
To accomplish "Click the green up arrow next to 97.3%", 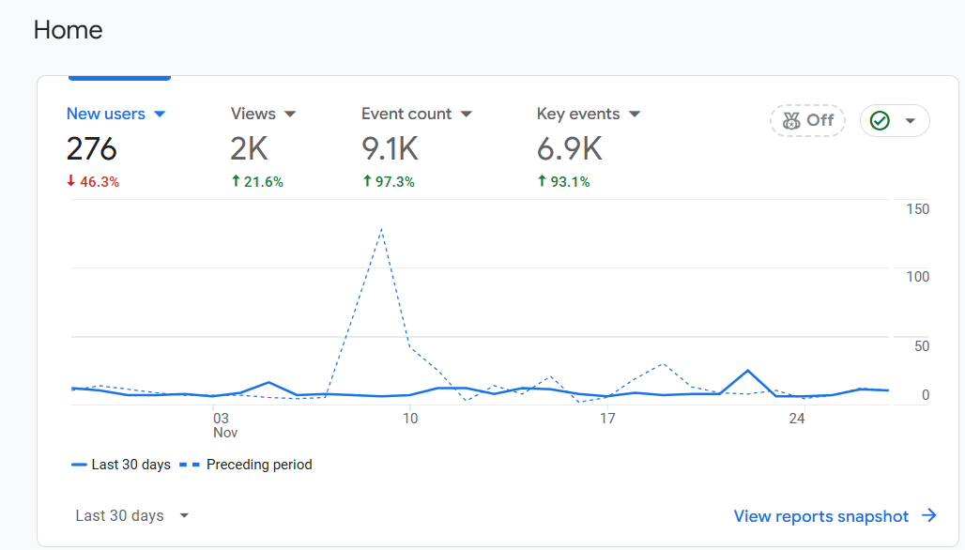I will point(368,181).
